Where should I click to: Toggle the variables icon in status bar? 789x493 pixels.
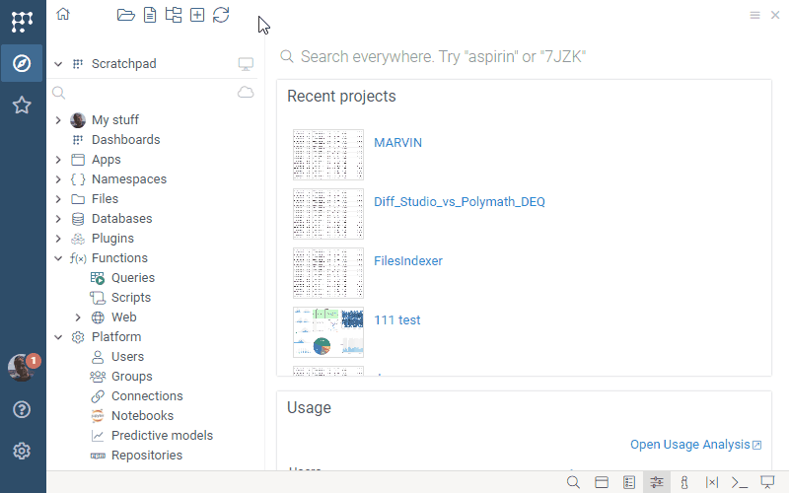[711, 482]
